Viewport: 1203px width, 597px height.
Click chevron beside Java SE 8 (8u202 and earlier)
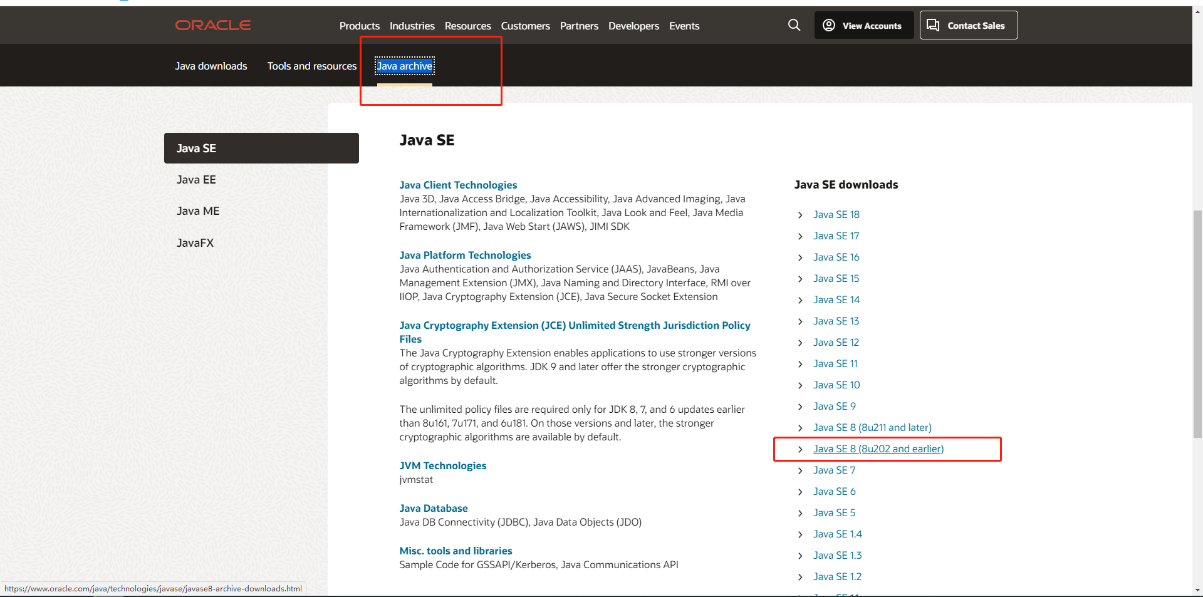tap(800, 449)
